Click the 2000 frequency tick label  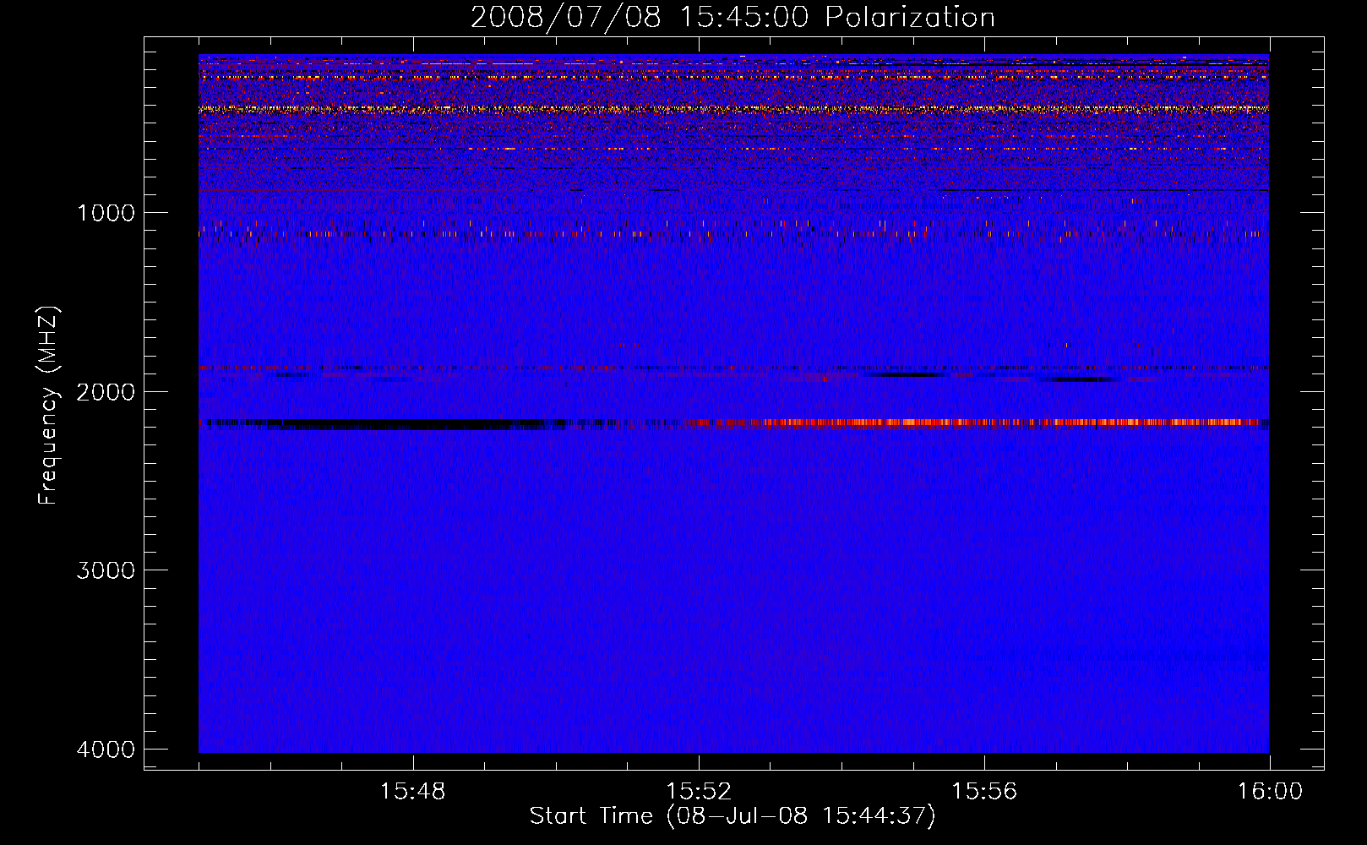click(x=106, y=391)
